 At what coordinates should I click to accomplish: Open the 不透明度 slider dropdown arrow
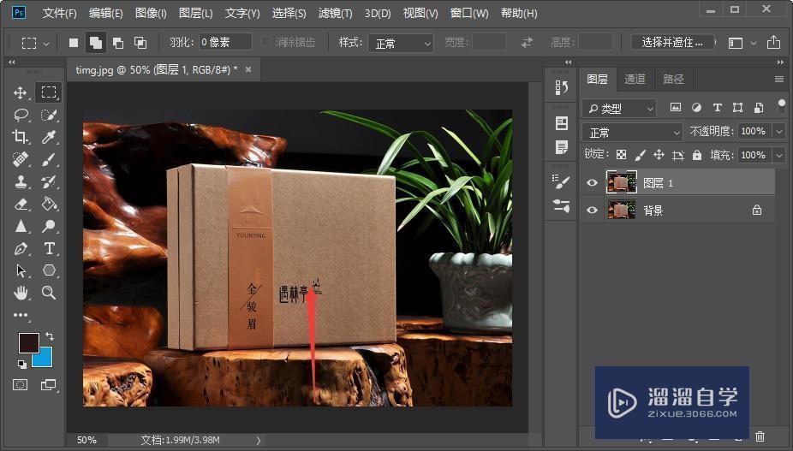[778, 132]
